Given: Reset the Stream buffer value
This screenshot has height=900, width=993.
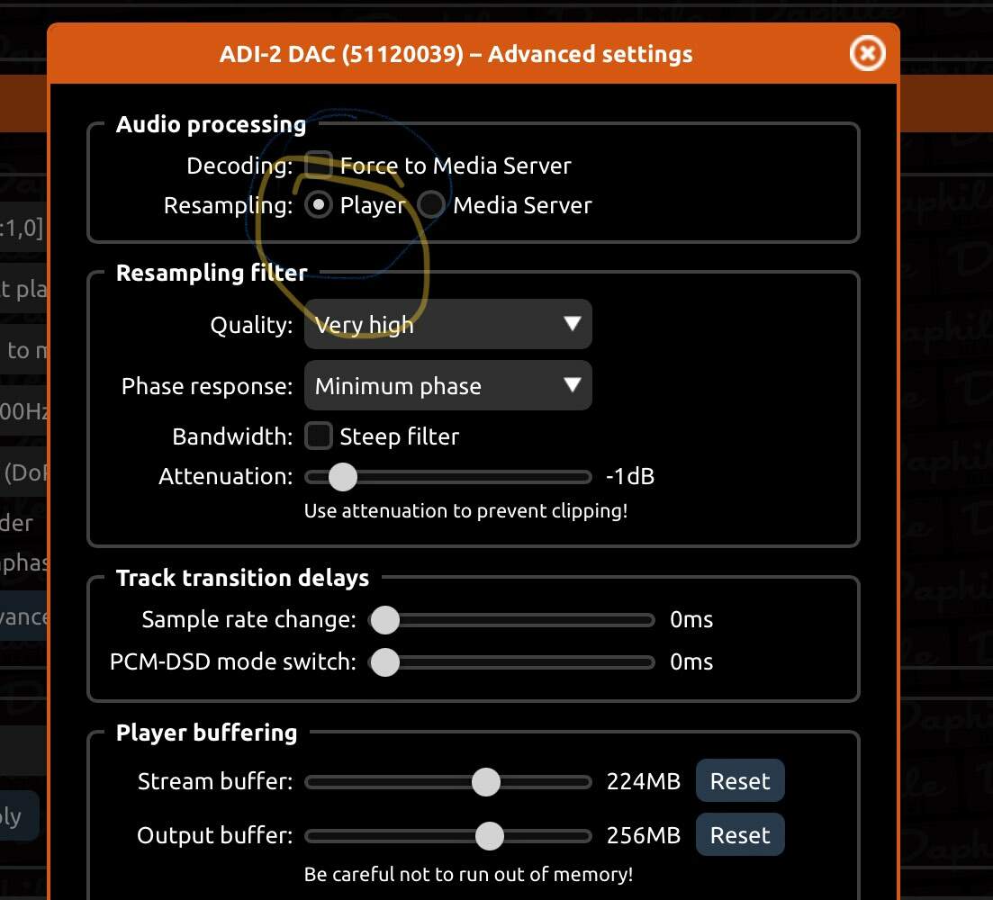Looking at the screenshot, I should (740, 780).
